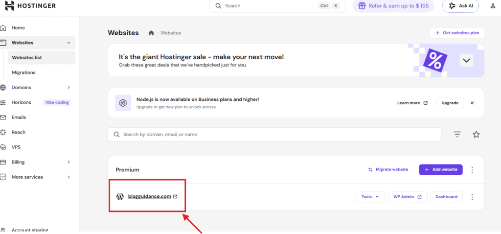Open WP Admin for blogguidance.com
The height and width of the screenshot is (234, 501).
[408, 197]
